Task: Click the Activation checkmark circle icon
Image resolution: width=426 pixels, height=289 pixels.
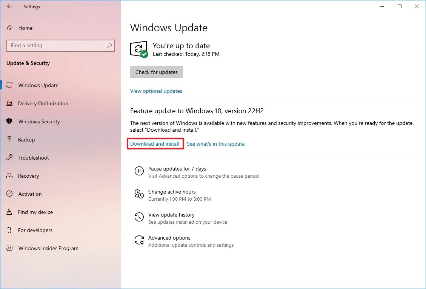Action: pyautogui.click(x=9, y=194)
